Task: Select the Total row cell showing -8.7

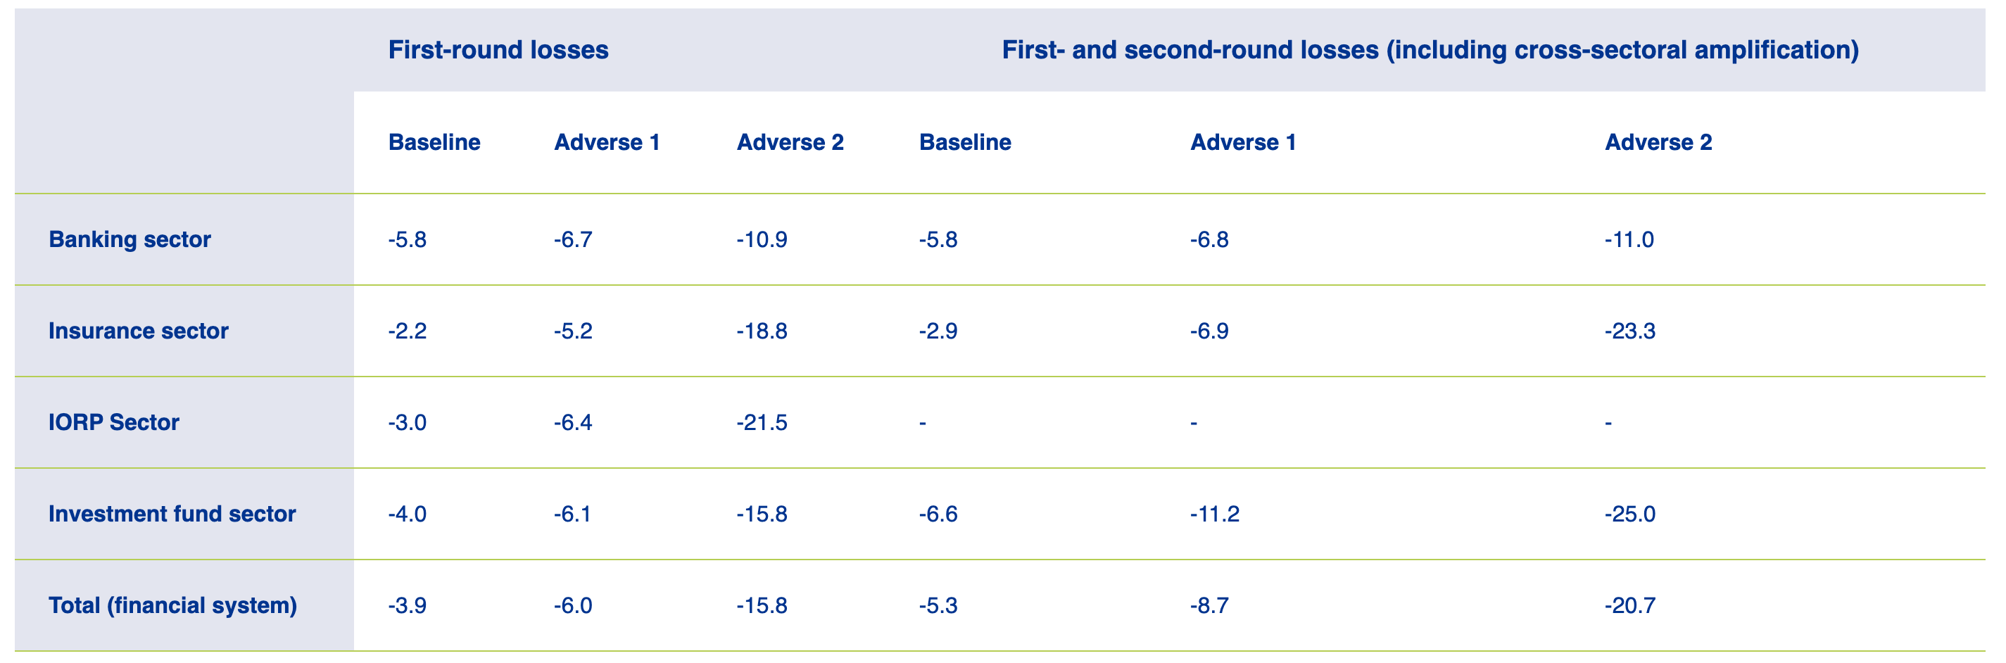Action: [1209, 605]
